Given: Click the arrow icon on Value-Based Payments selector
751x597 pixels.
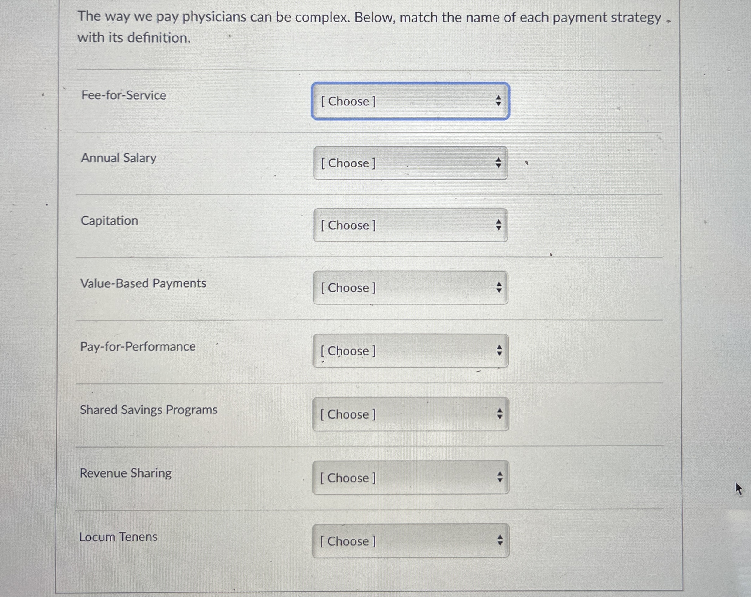Looking at the screenshot, I should (498, 288).
